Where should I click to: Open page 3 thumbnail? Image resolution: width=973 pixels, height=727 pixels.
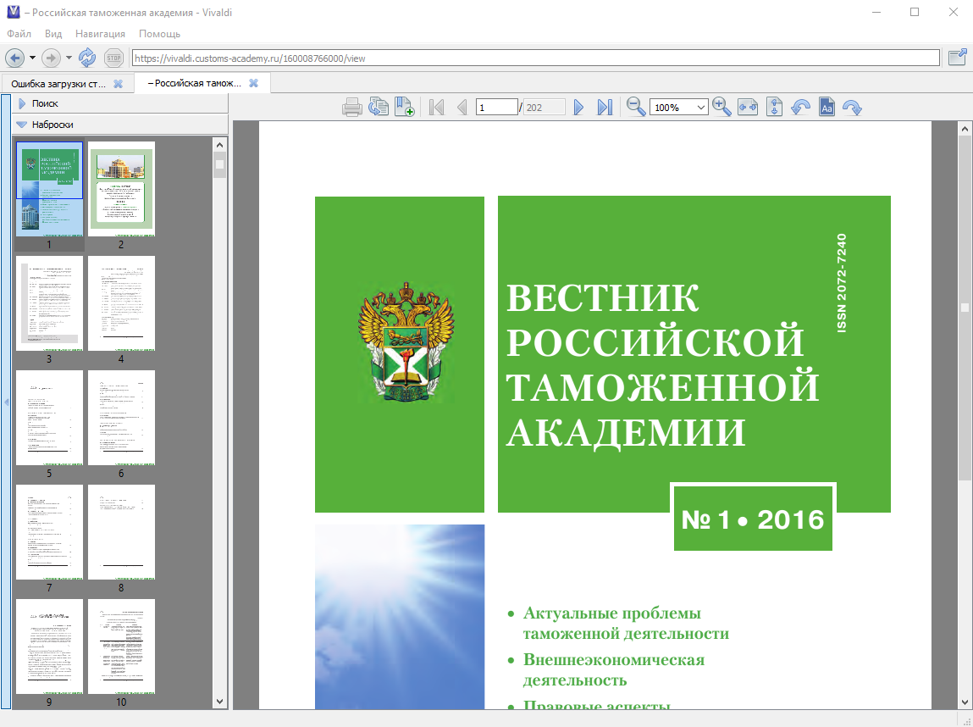tap(50, 303)
